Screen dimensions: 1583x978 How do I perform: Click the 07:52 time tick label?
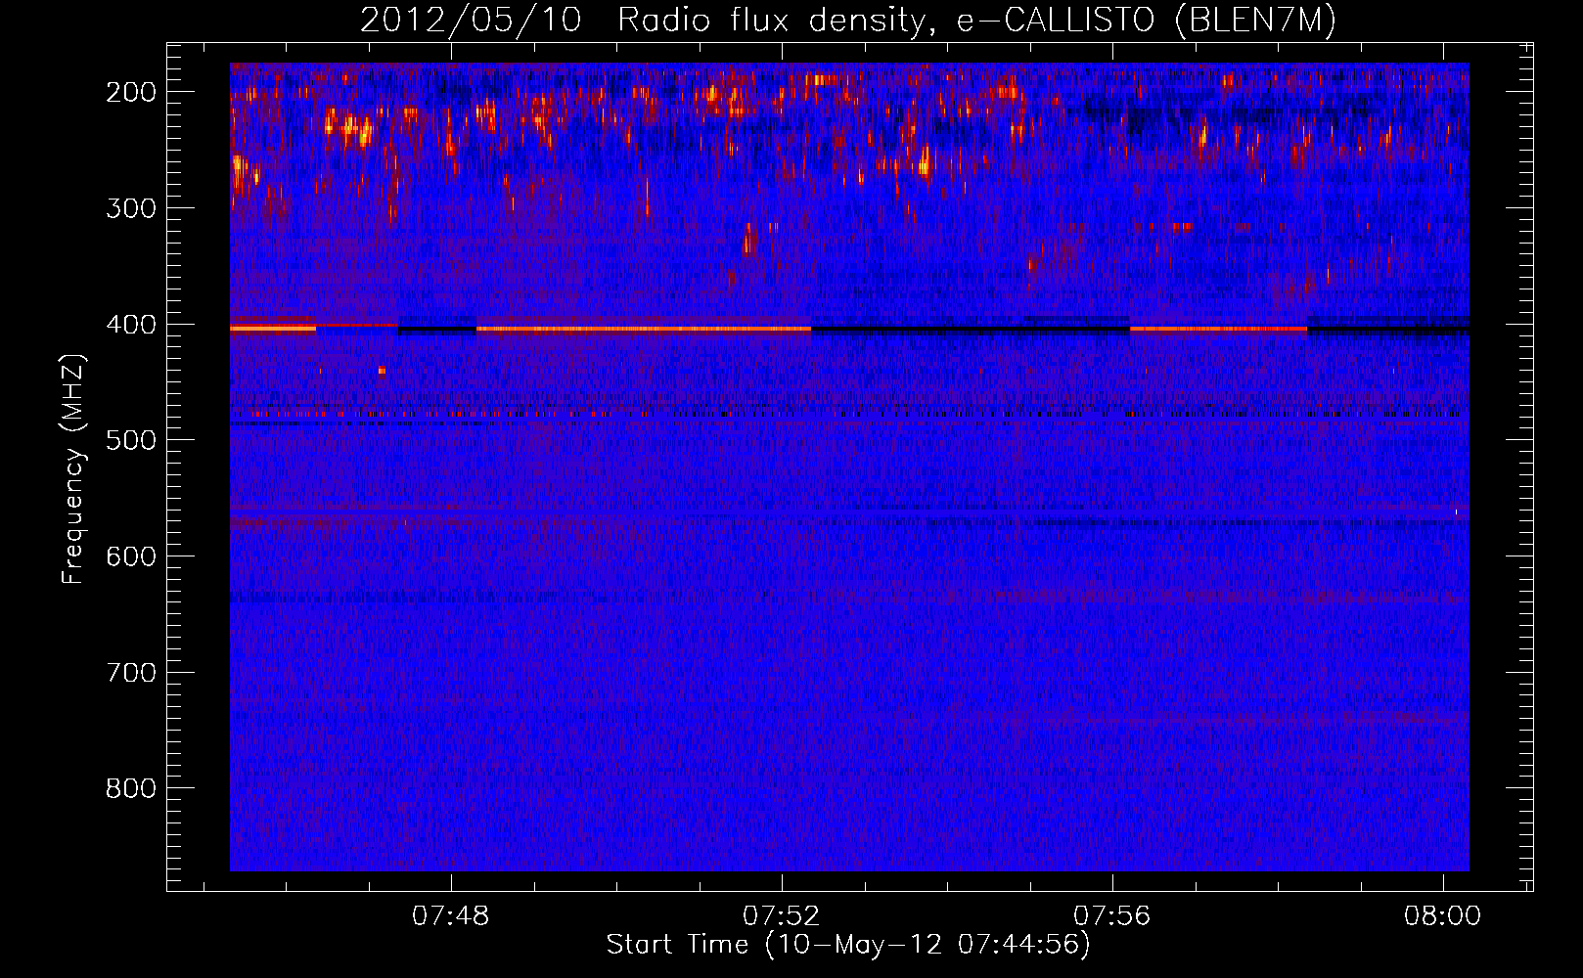782,916
